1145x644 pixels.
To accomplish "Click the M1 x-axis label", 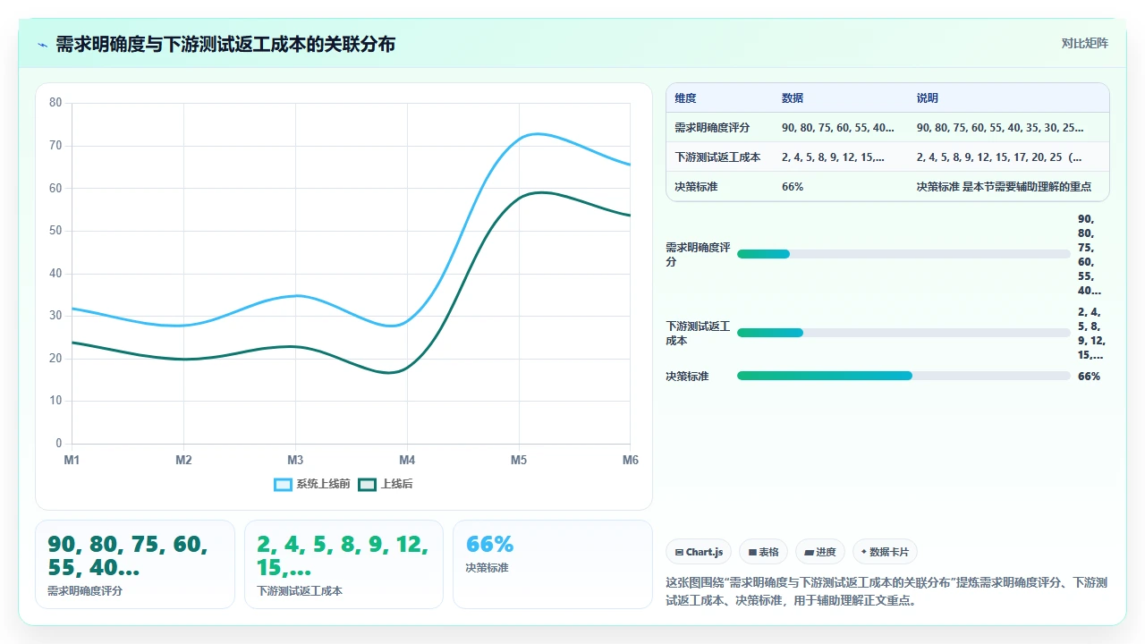I will [72, 460].
